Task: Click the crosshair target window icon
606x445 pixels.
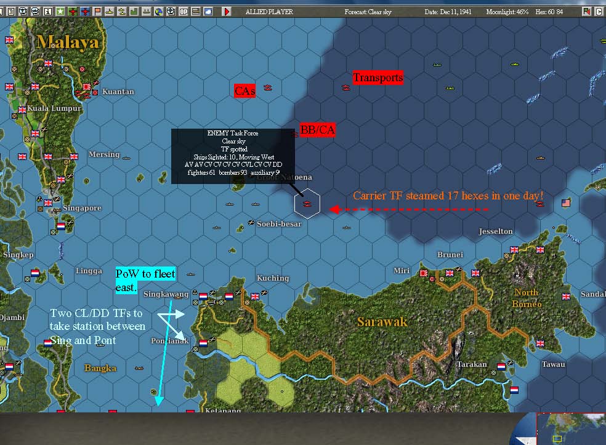Action: [x=171, y=12]
